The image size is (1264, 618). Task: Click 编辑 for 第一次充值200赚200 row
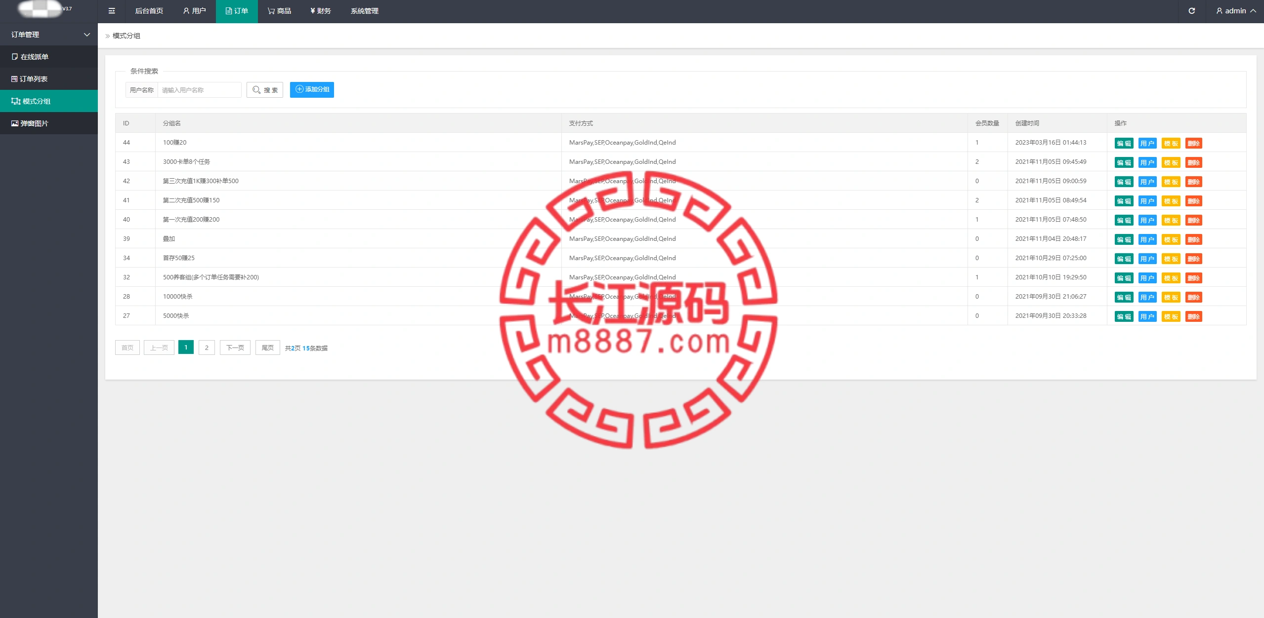(x=1124, y=220)
